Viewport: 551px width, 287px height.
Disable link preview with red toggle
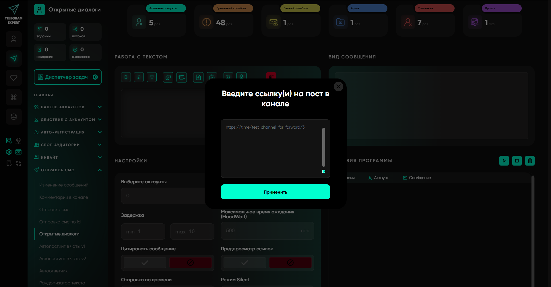tap(290, 263)
